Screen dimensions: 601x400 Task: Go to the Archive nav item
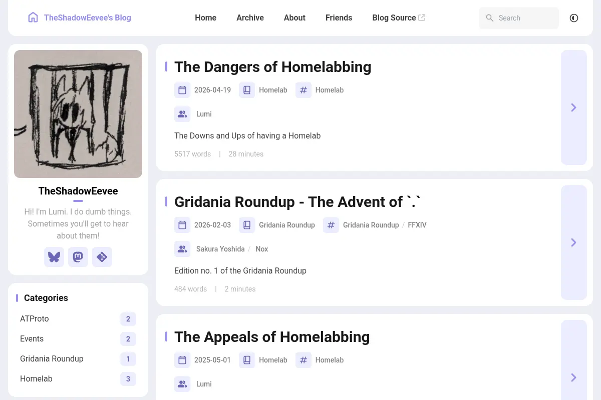[x=250, y=17]
